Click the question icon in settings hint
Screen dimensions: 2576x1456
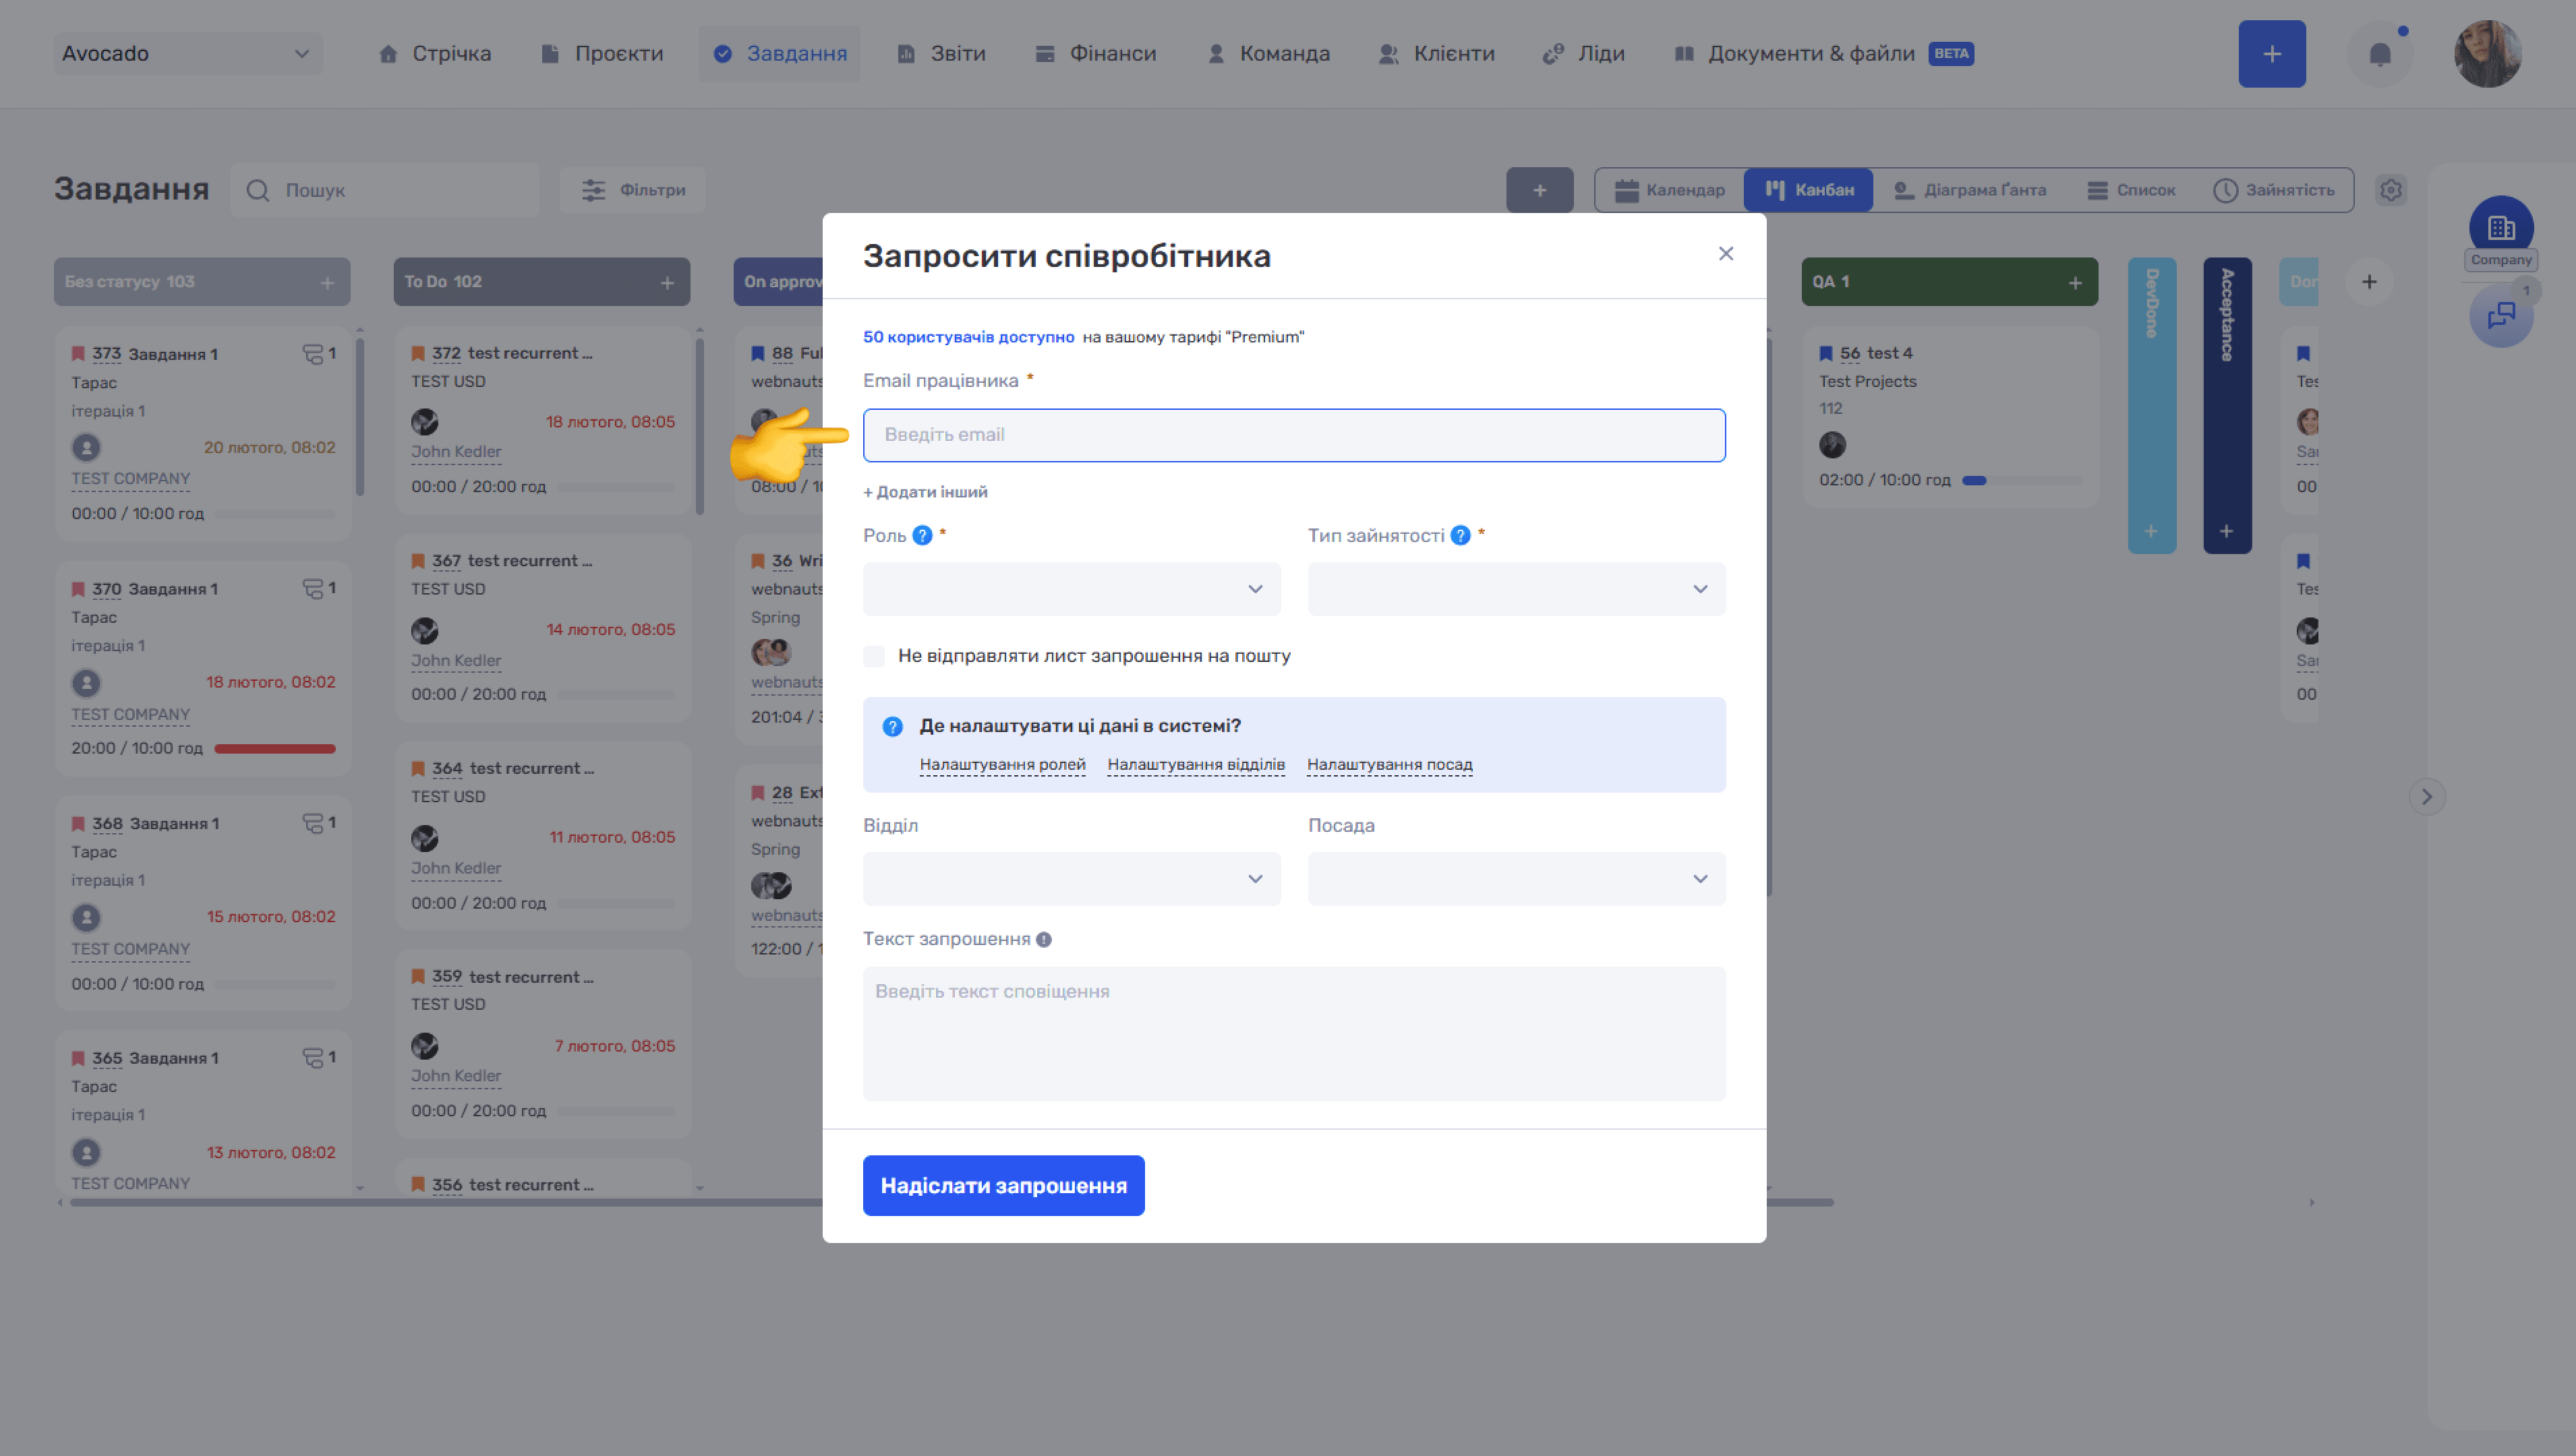click(892, 727)
